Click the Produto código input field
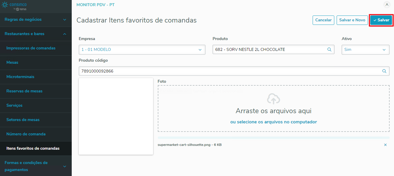Image resolution: width=394 pixels, height=176 pixels. (x=228, y=71)
